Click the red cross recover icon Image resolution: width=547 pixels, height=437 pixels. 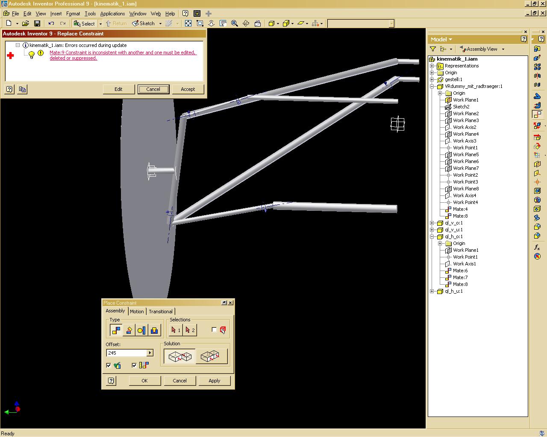click(x=10, y=55)
